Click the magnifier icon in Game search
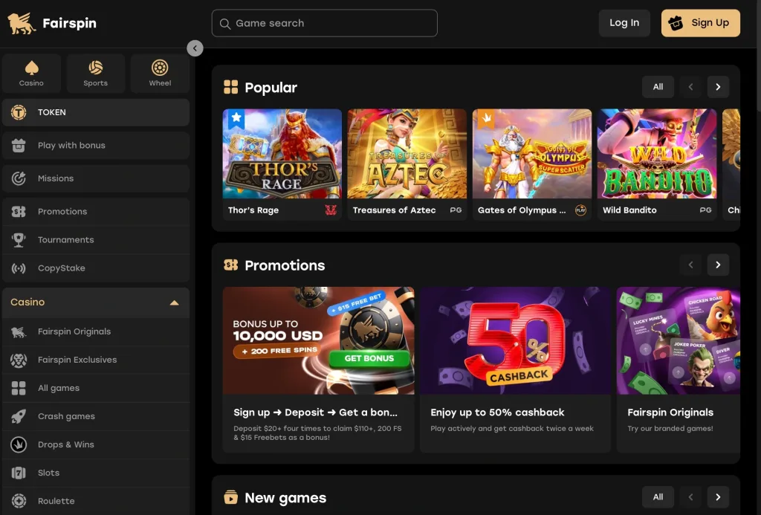Viewport: 761px width, 515px height. click(224, 23)
